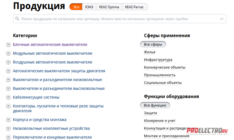Image resolution: width=234 pixels, height=140 pixels.
Task: Open 'Блочные автоматические выключатели' link
Action: [50, 44]
